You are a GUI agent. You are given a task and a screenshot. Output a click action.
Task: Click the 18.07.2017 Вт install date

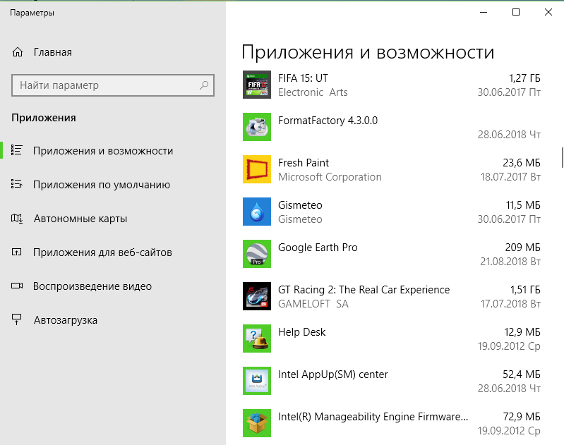(510, 177)
